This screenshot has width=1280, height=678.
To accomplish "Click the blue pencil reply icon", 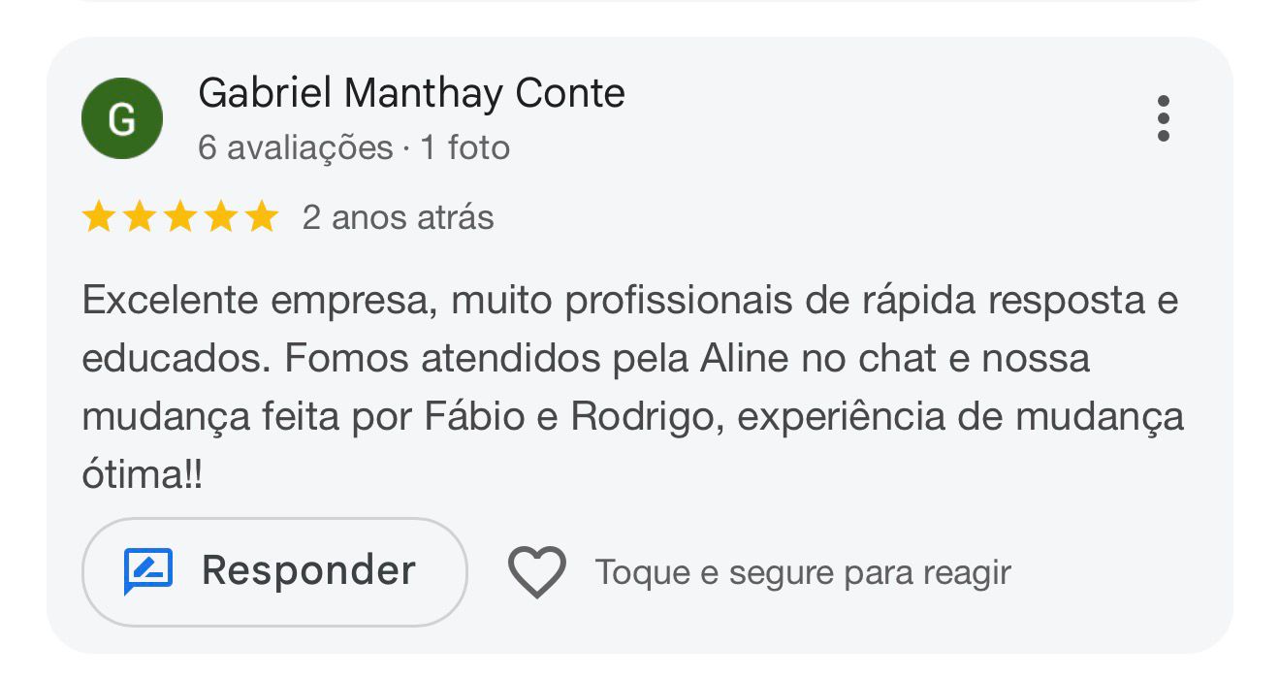I will coord(147,570).
